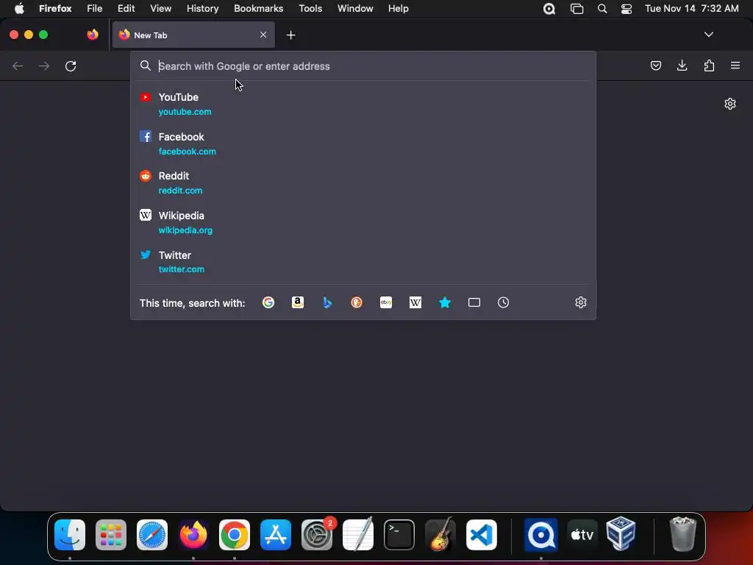Open the File menu
Screen dimensions: 753x565
click(95, 9)
